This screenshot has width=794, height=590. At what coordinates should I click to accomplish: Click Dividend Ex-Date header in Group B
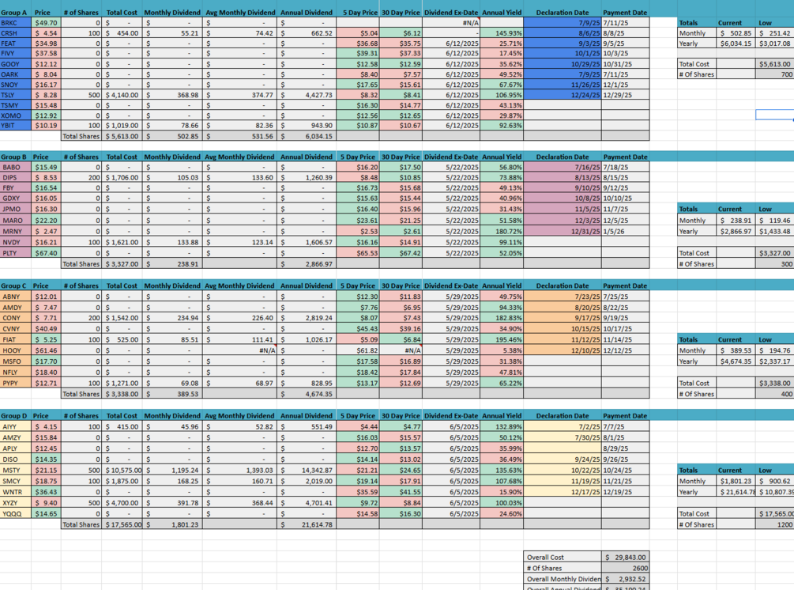coord(451,157)
